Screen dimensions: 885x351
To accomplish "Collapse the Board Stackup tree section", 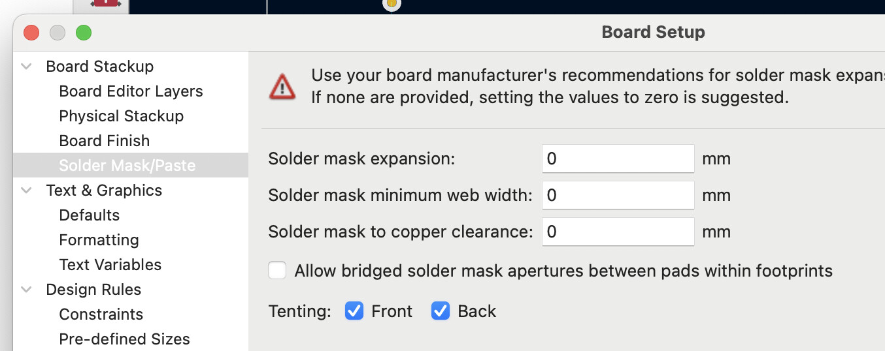I will pos(27,67).
